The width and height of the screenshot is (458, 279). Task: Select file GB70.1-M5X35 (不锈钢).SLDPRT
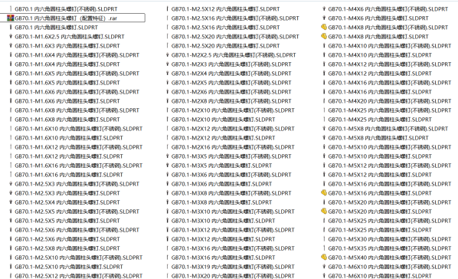tap(390, 248)
